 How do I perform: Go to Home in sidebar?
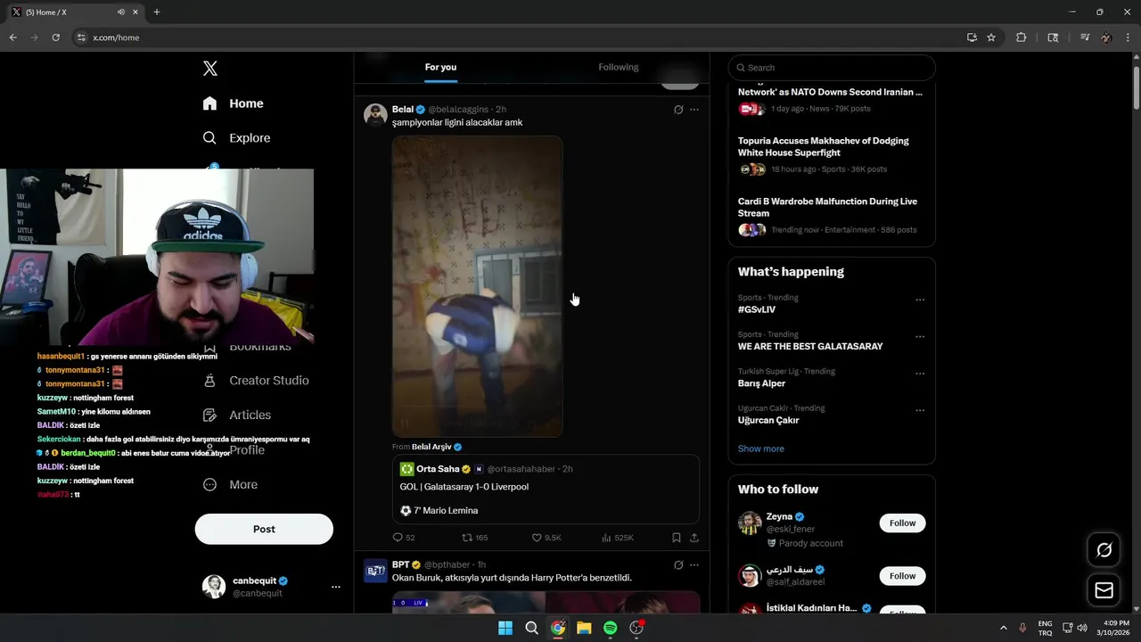[233, 103]
